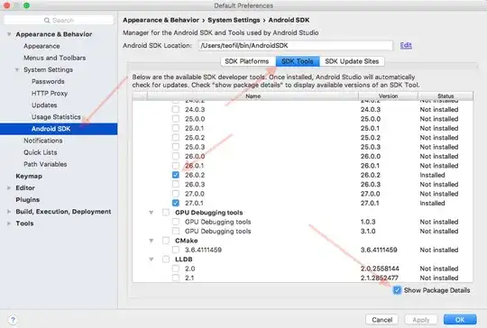Click the Apply button
Image resolution: width=487 pixels, height=328 pixels.
(421, 320)
